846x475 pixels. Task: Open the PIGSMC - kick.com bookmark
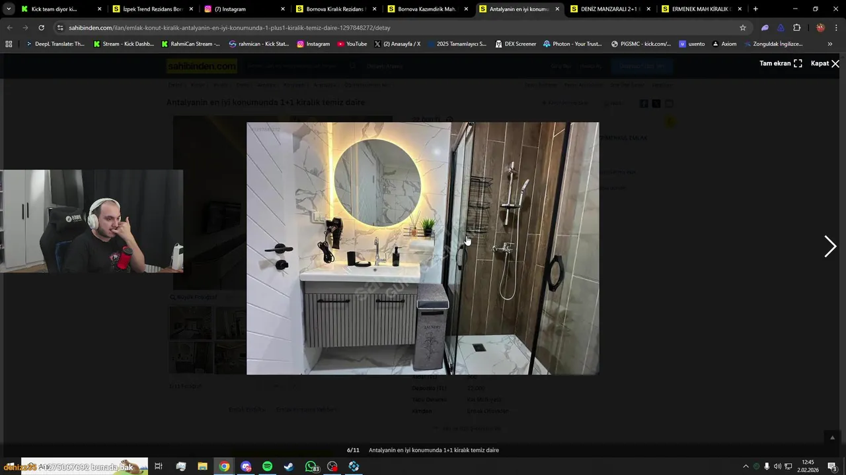click(x=641, y=44)
